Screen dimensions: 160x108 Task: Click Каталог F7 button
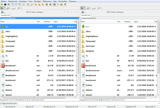pyautogui.click(x=92, y=107)
